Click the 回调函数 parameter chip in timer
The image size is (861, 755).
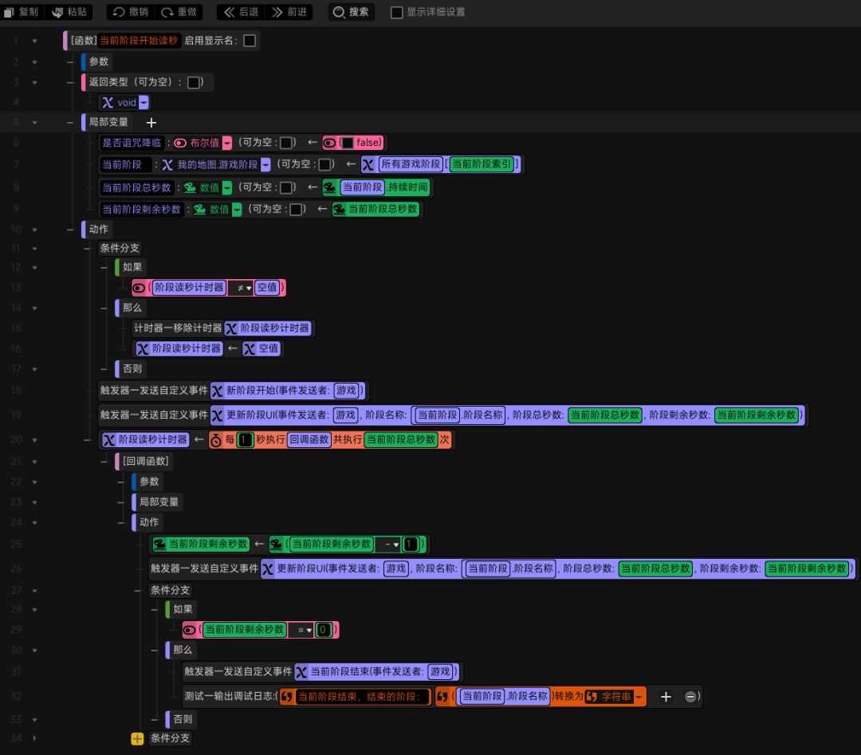point(309,440)
